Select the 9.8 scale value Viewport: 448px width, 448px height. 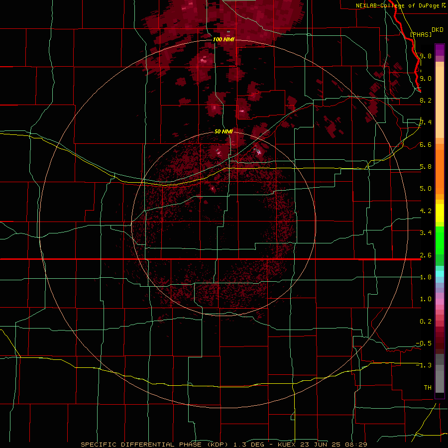point(426,56)
